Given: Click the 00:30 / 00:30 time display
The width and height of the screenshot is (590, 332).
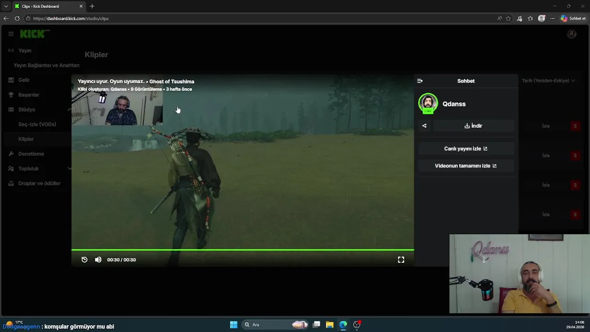Looking at the screenshot, I should coord(121,260).
